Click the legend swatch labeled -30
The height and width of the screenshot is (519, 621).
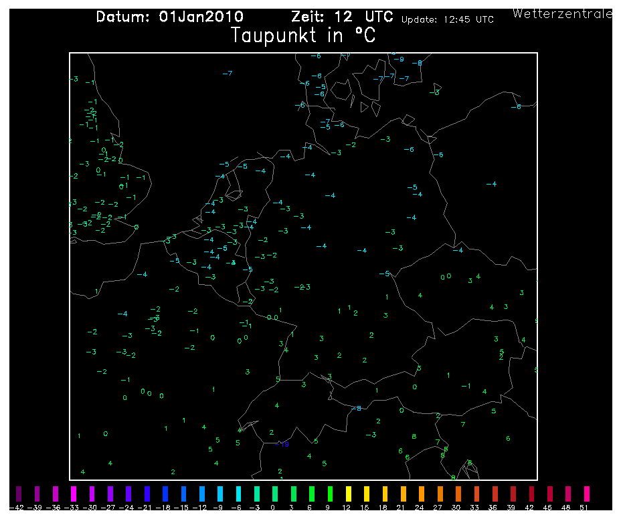[92, 494]
